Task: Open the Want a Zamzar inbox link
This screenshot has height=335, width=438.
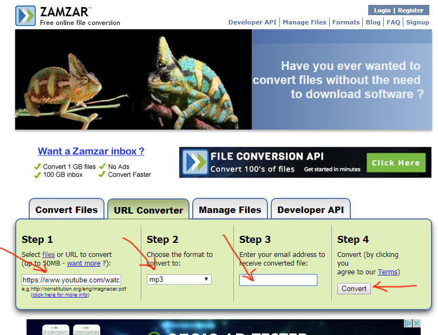Action: [x=91, y=151]
